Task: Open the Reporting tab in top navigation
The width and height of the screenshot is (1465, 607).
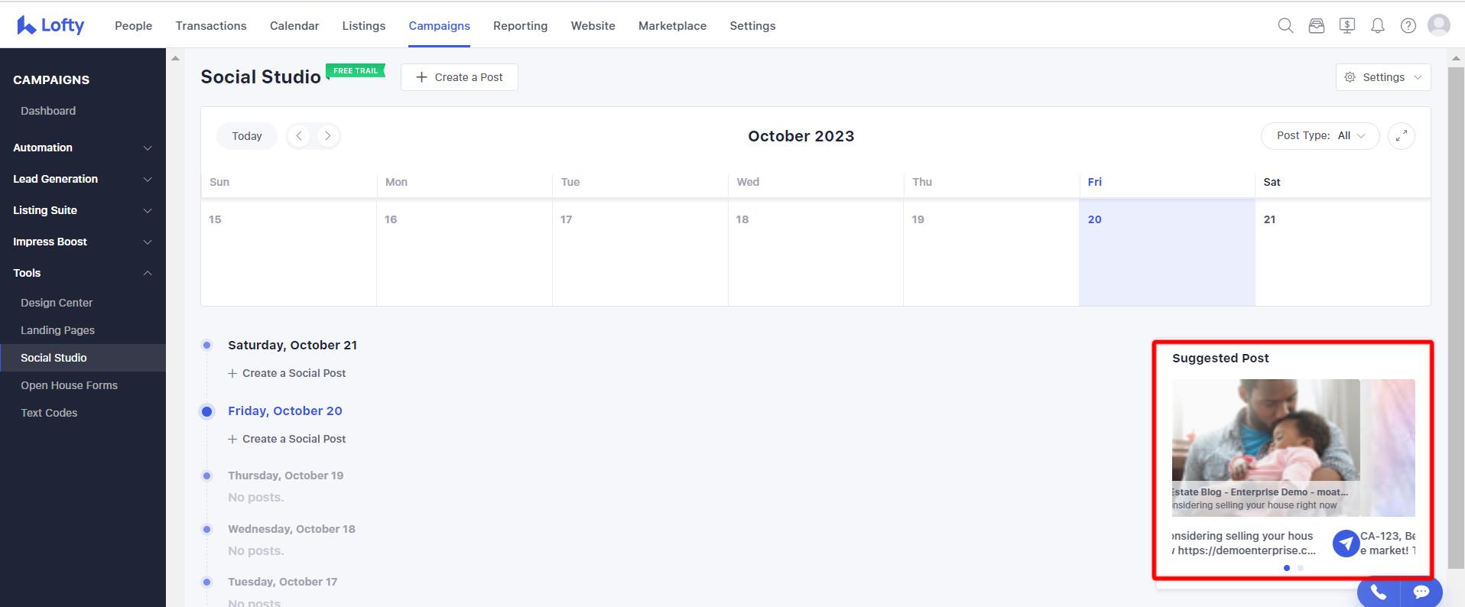Action: (520, 26)
